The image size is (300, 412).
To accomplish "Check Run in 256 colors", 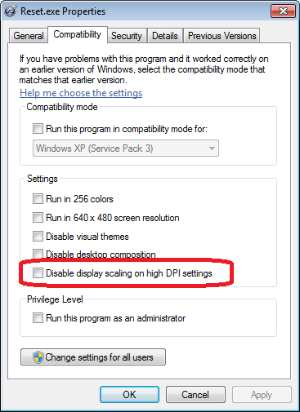I will coord(38,198).
